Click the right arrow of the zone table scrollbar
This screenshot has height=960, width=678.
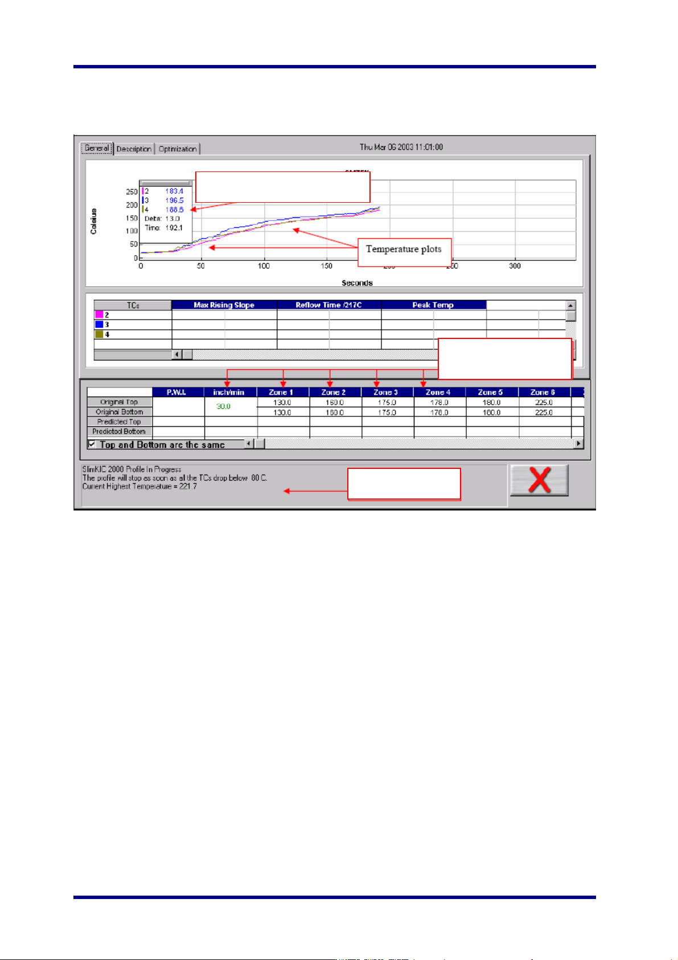coord(579,444)
